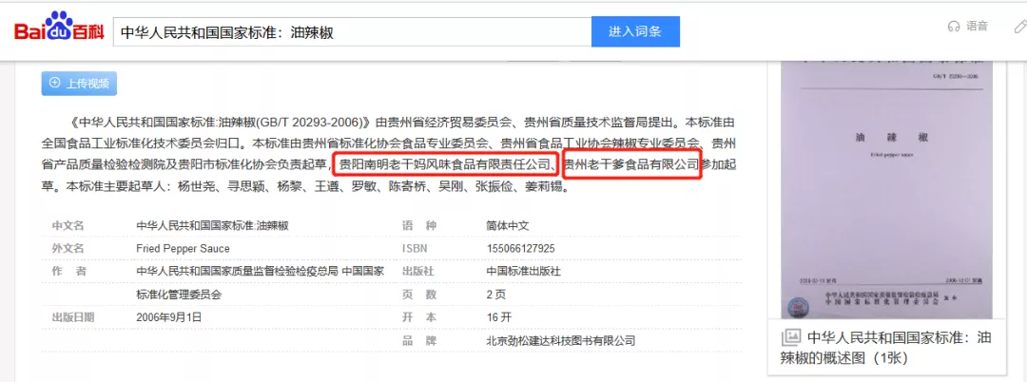Click 中华人民共和国国家标准:油辣椒 Chinese name value

tap(212, 225)
